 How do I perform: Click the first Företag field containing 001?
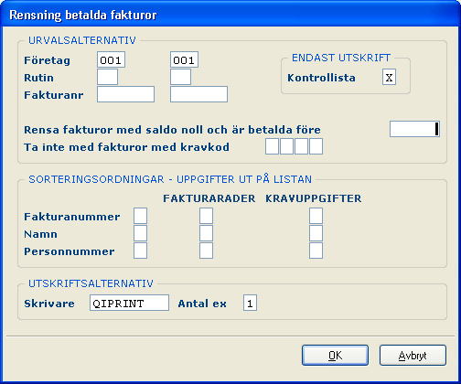pos(111,59)
